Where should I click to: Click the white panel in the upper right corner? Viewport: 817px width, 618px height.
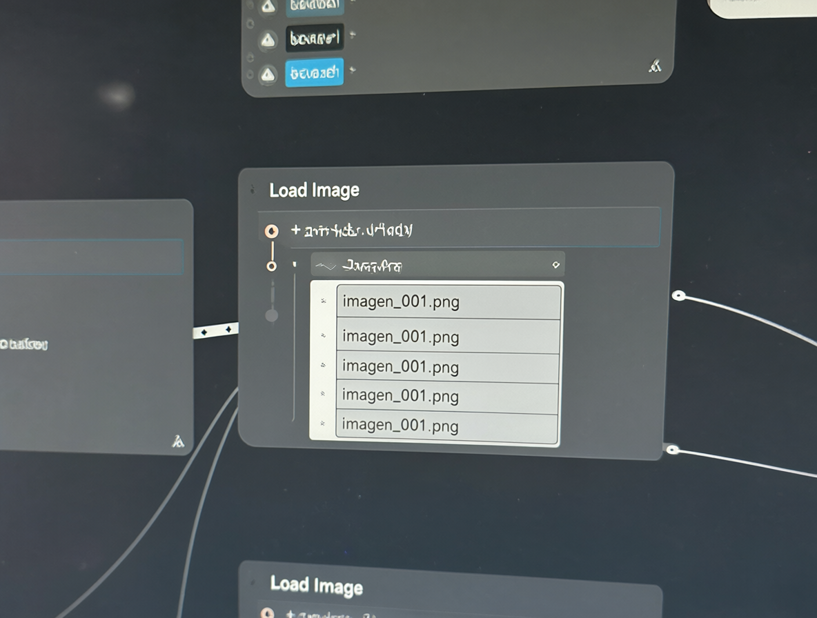762,8
